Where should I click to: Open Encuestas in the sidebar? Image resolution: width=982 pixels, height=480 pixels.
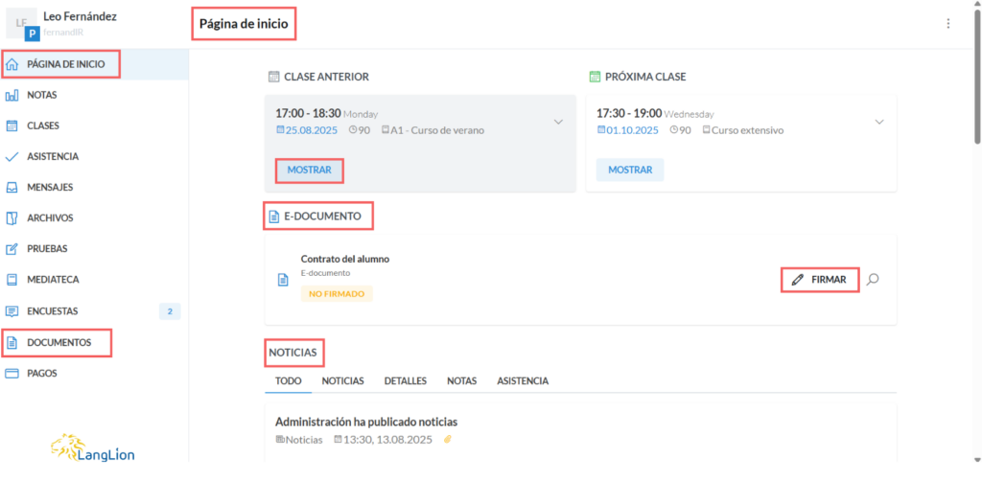[x=53, y=311]
